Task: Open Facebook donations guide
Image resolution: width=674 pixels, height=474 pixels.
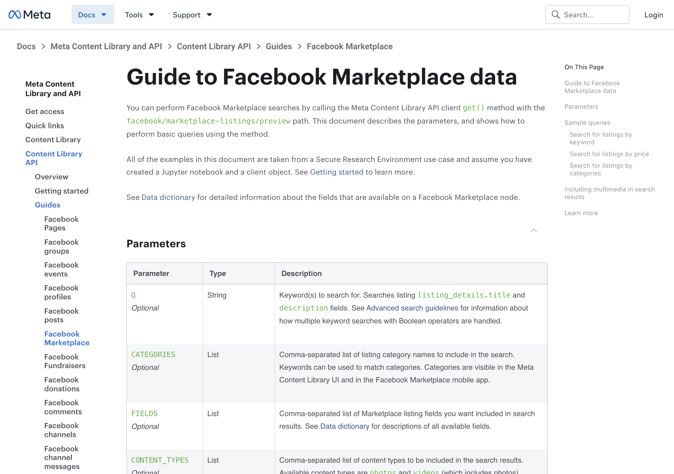Action: (62, 384)
